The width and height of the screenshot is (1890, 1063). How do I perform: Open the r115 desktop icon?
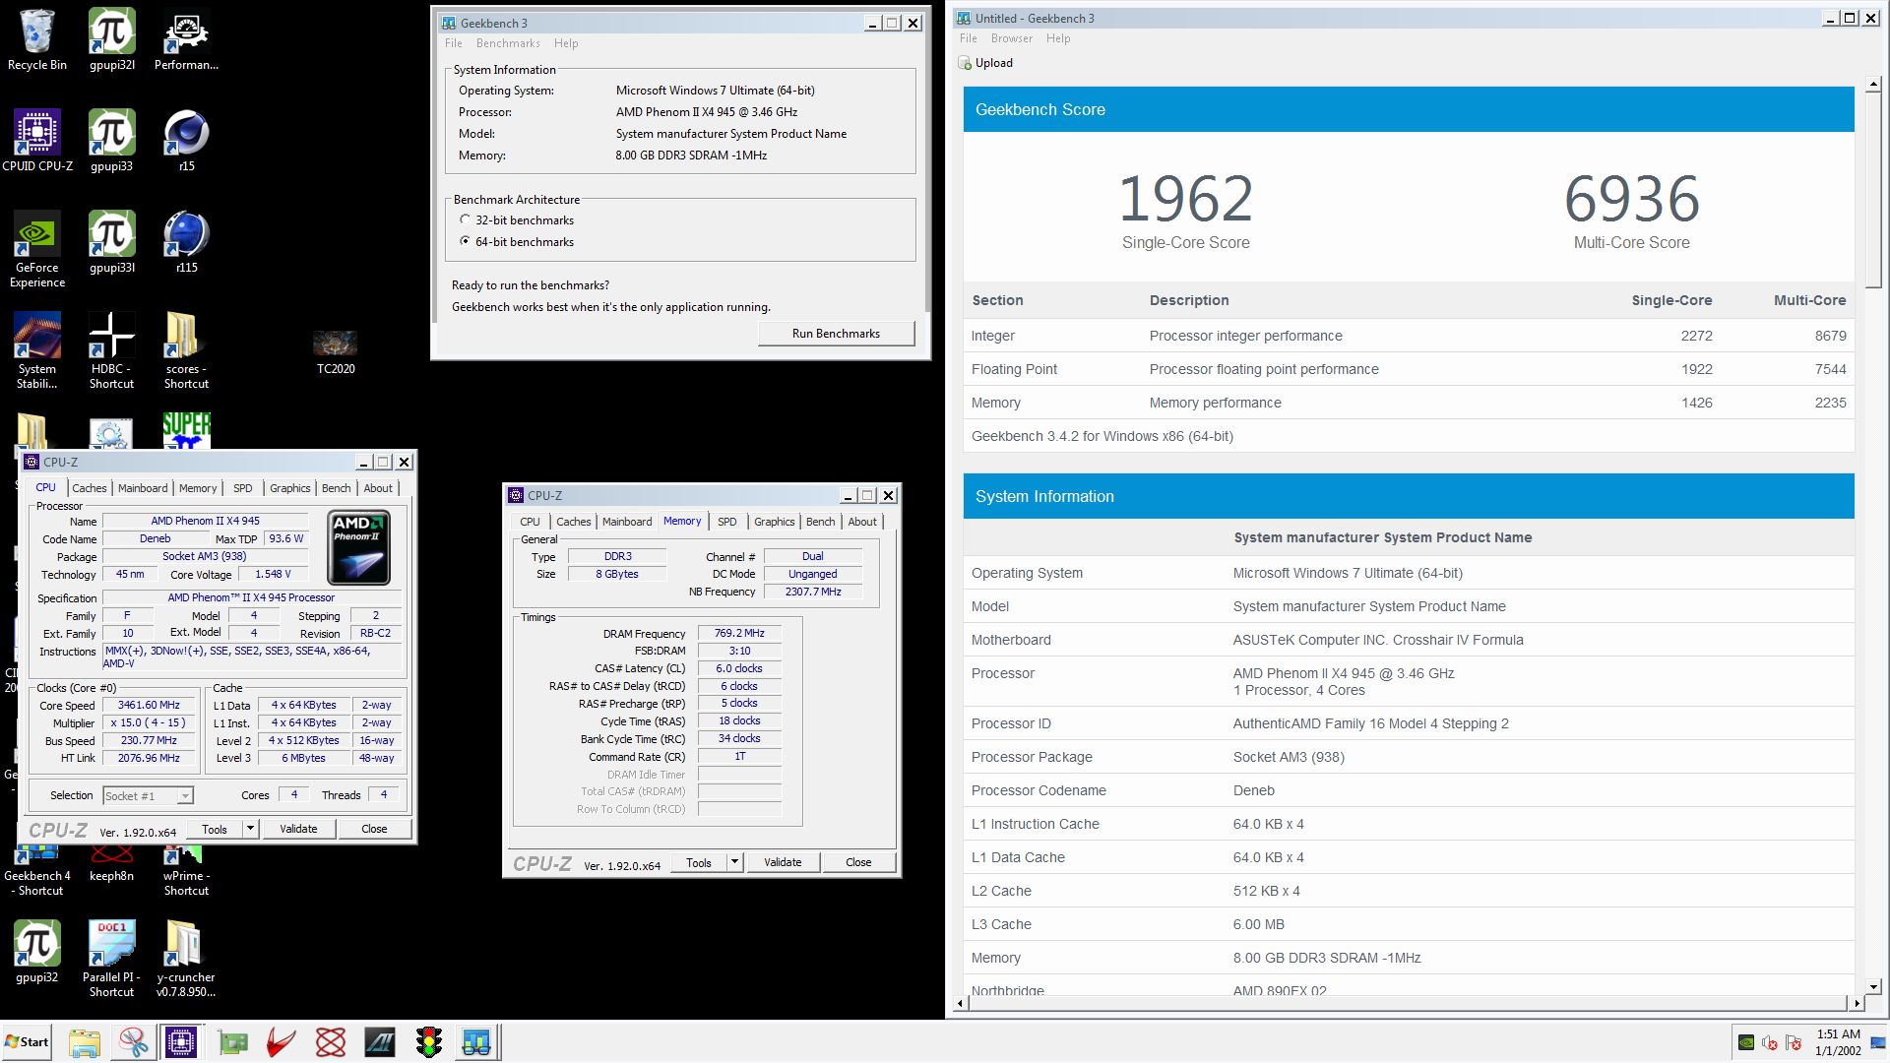point(186,242)
